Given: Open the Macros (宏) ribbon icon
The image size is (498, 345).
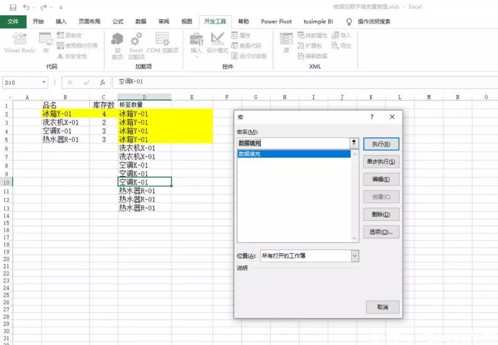Looking at the screenshot, I should click(x=46, y=42).
